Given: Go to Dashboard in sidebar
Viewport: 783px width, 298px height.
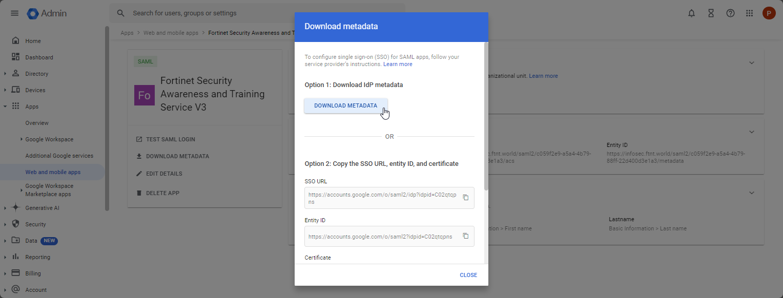Looking at the screenshot, I should pyautogui.click(x=39, y=57).
